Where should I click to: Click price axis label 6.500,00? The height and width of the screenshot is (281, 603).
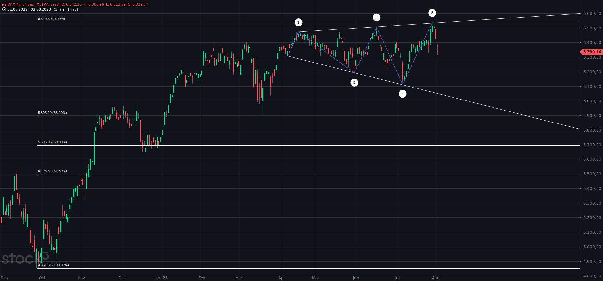(x=592, y=28)
